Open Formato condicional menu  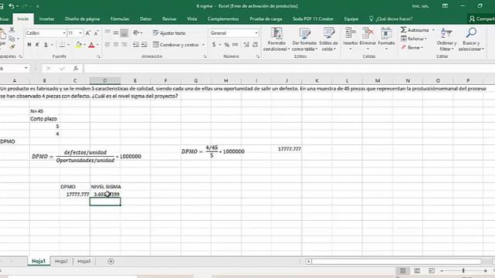[277, 39]
